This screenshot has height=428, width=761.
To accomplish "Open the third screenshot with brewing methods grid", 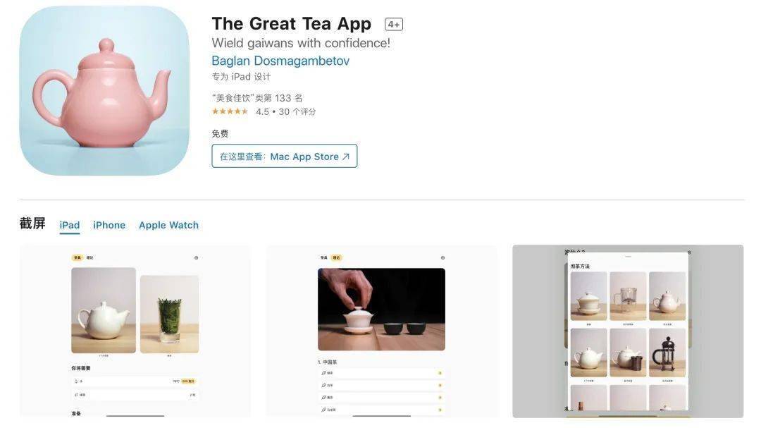I will click(628, 331).
